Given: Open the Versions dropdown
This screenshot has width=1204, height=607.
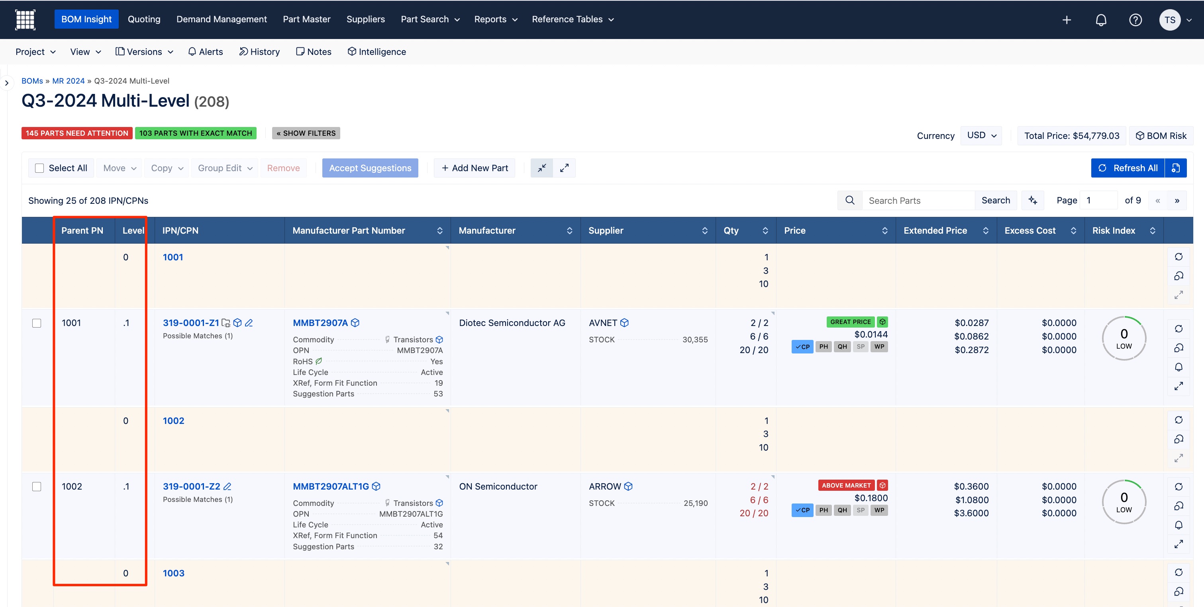Looking at the screenshot, I should click(144, 52).
